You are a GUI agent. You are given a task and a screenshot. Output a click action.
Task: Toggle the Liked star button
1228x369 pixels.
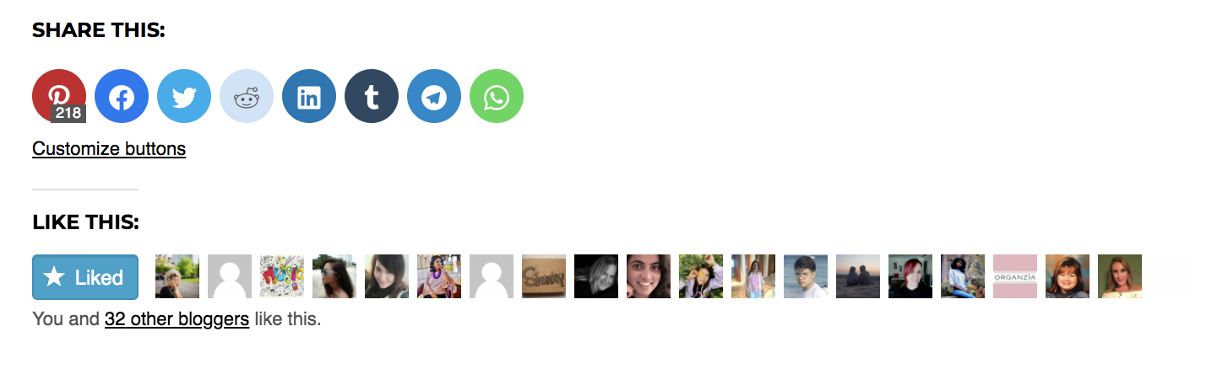coord(85,277)
